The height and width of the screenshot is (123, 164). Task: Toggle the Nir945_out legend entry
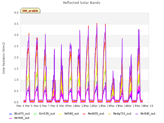(x=19, y=118)
